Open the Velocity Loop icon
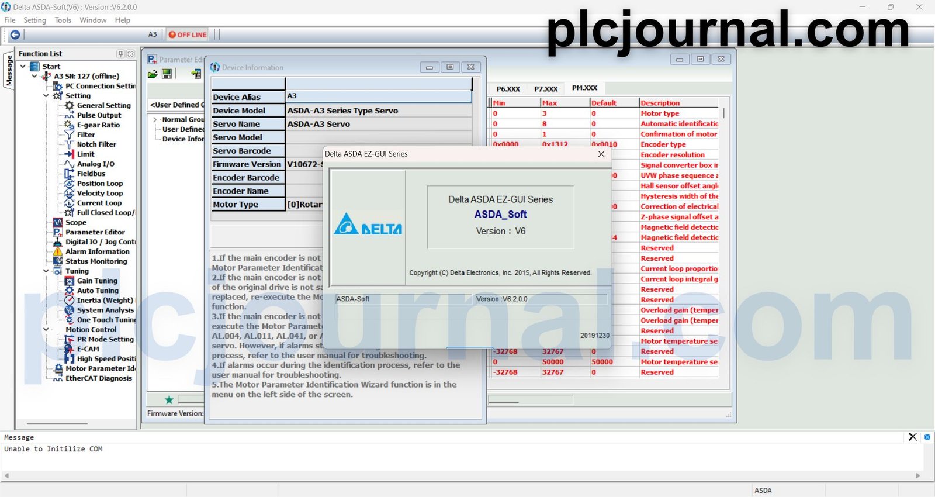 click(70, 194)
